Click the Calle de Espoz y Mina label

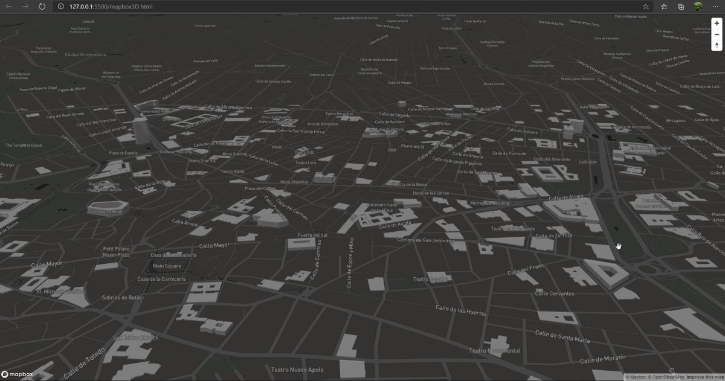[x=350, y=262]
